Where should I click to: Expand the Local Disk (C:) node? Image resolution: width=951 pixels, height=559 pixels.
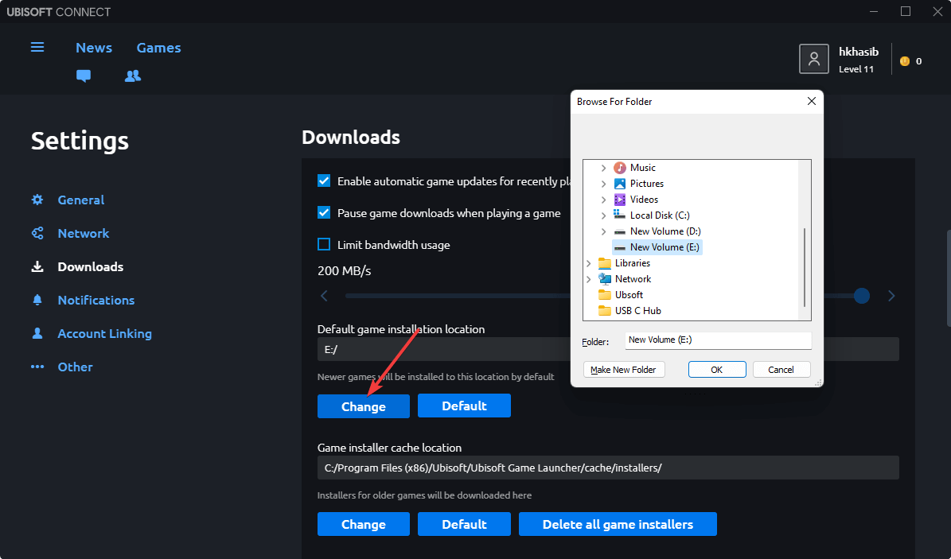coord(603,215)
